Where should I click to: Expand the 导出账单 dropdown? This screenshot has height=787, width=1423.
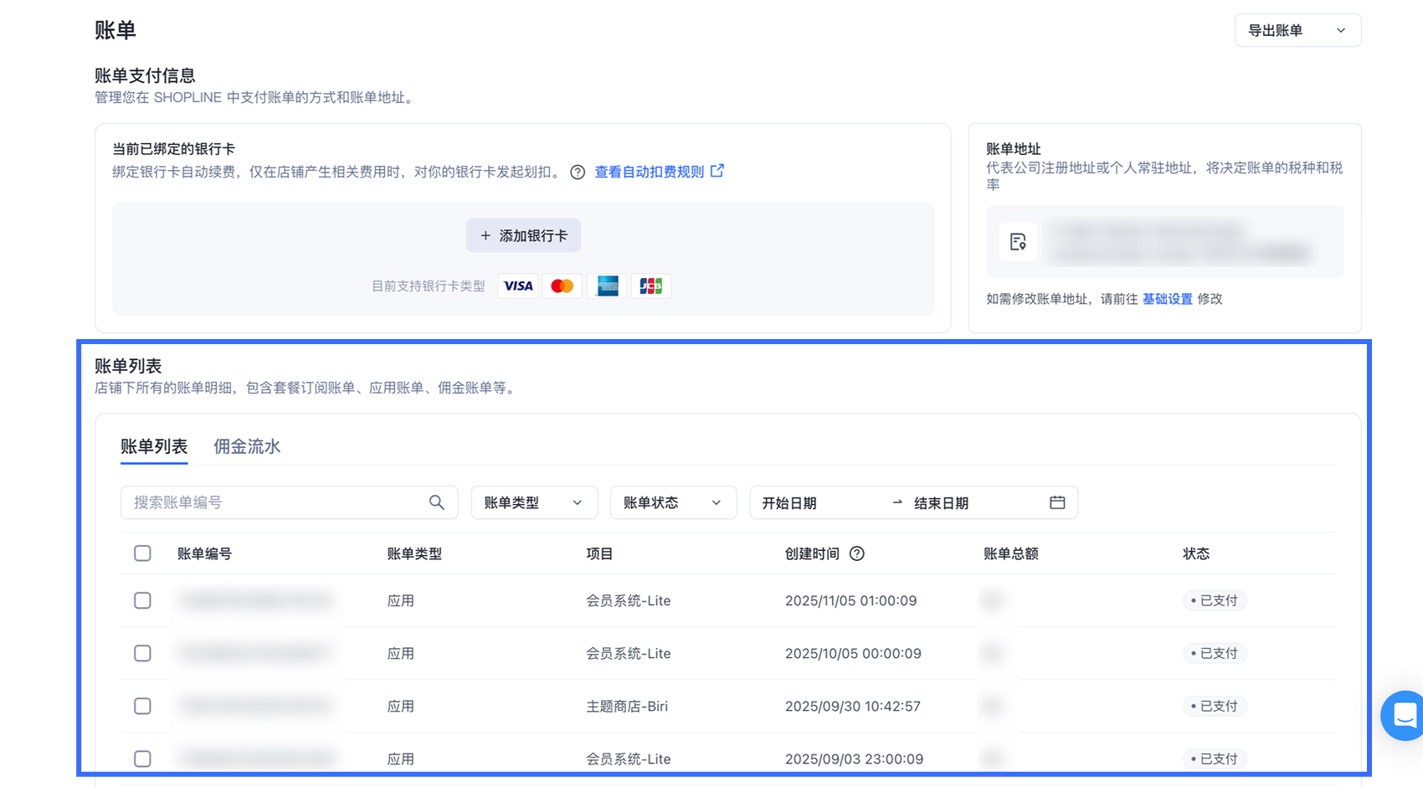coord(1297,30)
